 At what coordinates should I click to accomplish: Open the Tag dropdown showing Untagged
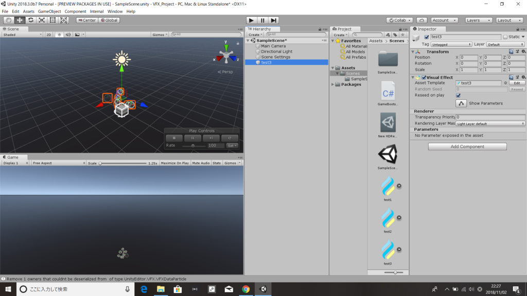(x=451, y=44)
